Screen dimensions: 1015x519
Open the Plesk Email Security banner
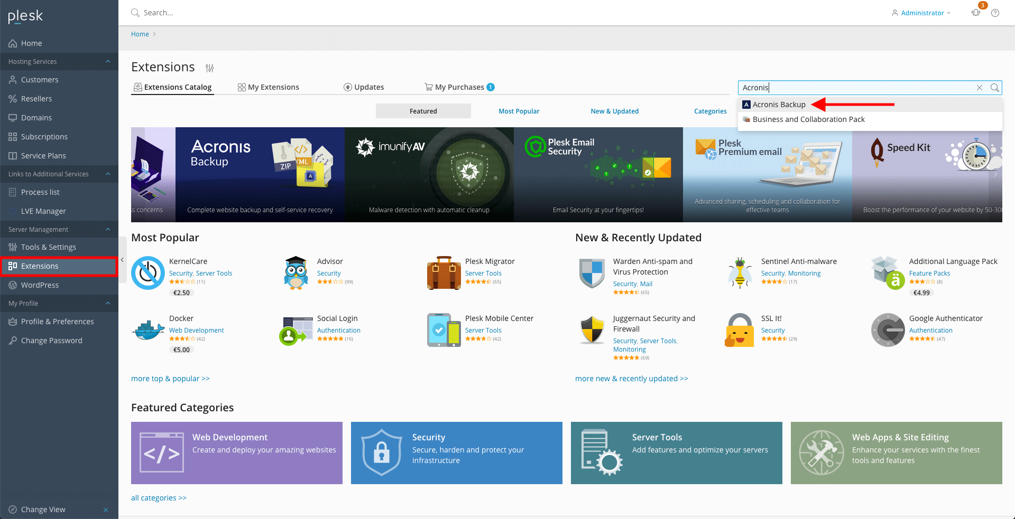coord(598,175)
